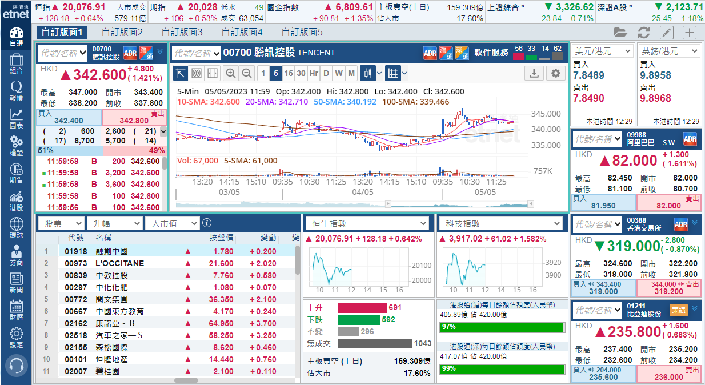Open 權證 warrants in the sidebar
The width and height of the screenshot is (705, 385).
17,145
